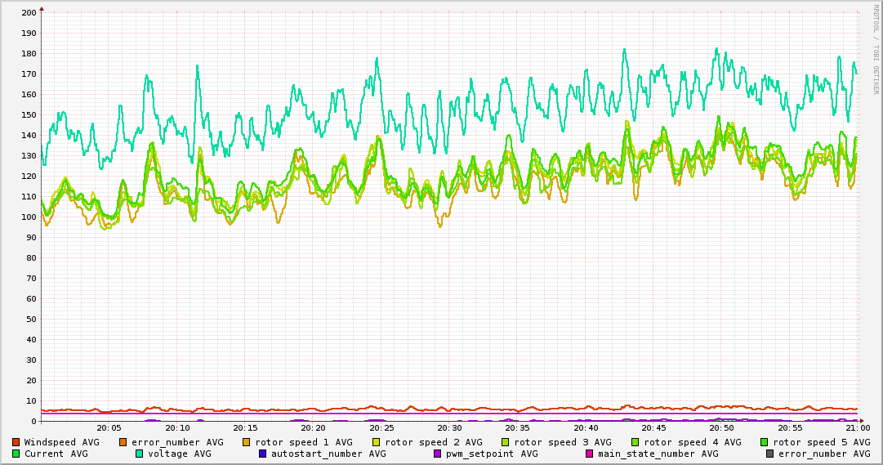Click the 20:20 time axis label

314,428
